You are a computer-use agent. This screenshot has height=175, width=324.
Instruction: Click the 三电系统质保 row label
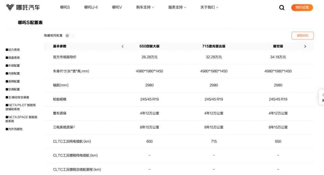[64, 127]
